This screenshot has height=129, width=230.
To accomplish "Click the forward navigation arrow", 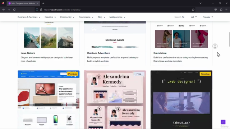I will [9, 10].
